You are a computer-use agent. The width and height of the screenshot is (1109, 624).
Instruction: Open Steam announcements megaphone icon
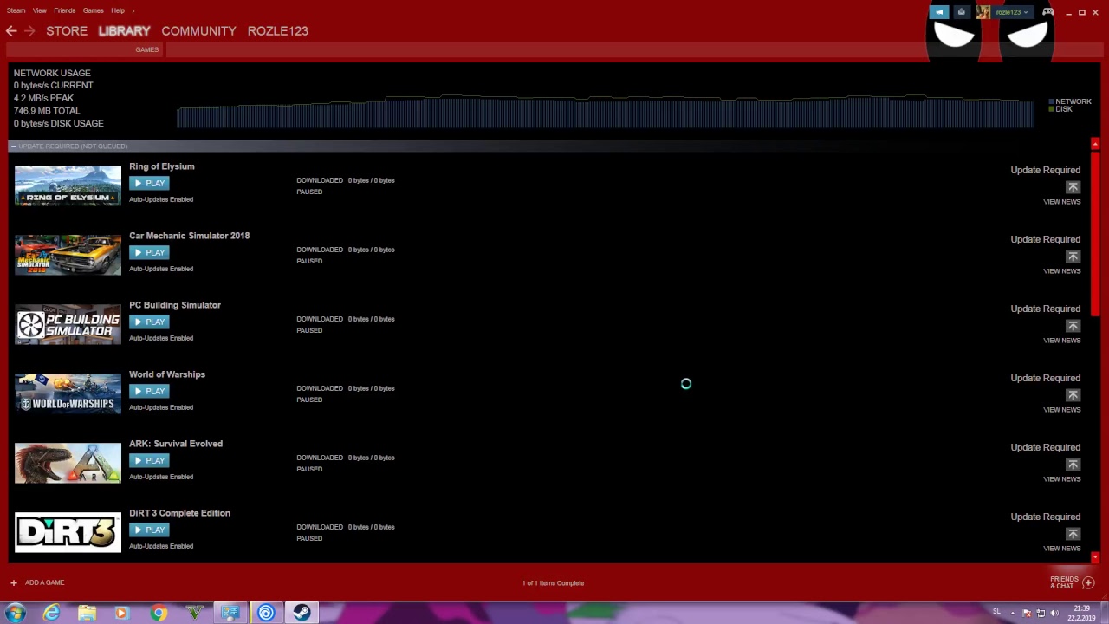click(x=939, y=12)
